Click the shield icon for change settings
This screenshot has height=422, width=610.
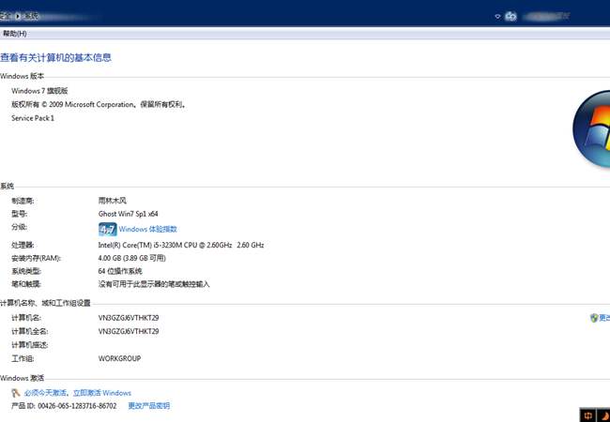(594, 318)
